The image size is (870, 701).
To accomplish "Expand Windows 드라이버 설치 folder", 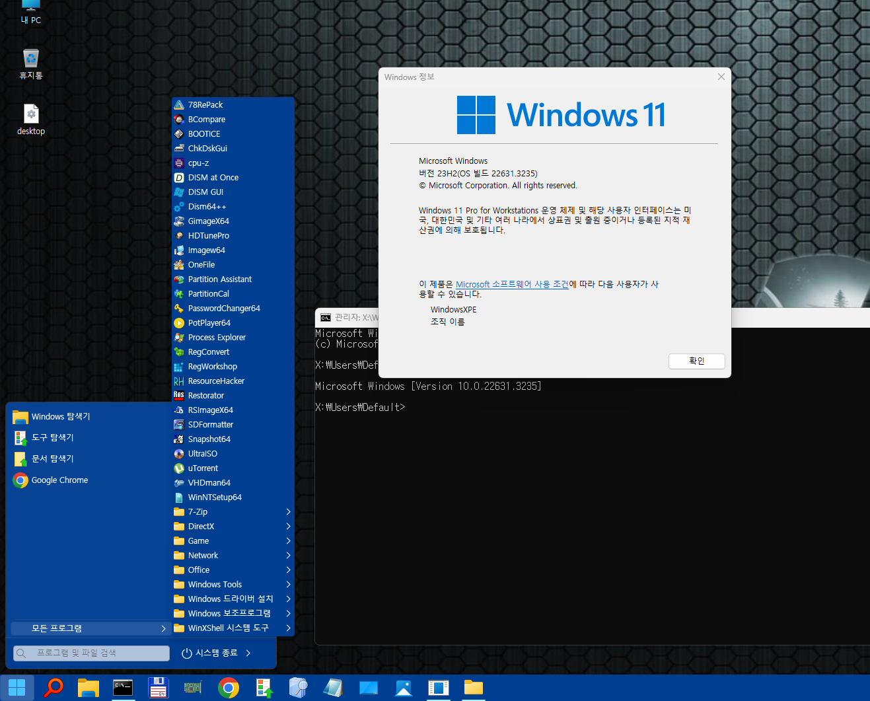I will click(x=233, y=599).
